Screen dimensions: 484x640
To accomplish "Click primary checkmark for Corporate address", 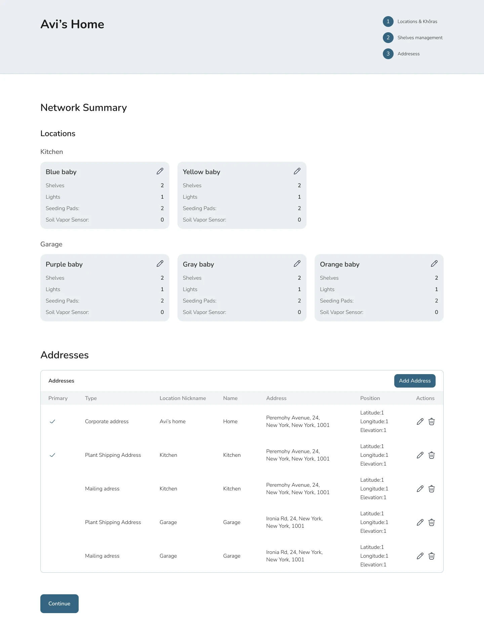I will coord(52,422).
